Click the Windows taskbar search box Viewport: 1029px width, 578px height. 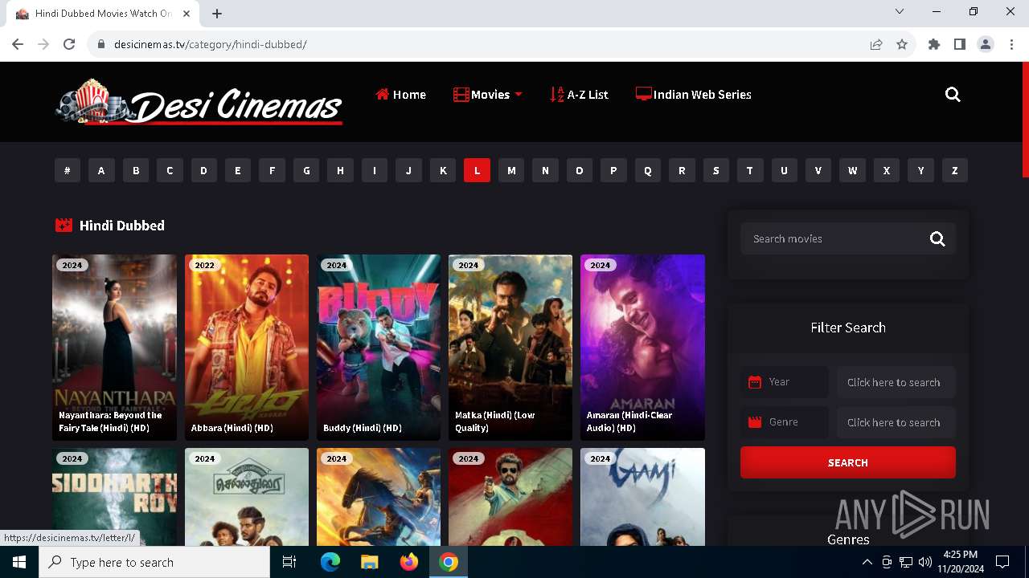click(154, 562)
